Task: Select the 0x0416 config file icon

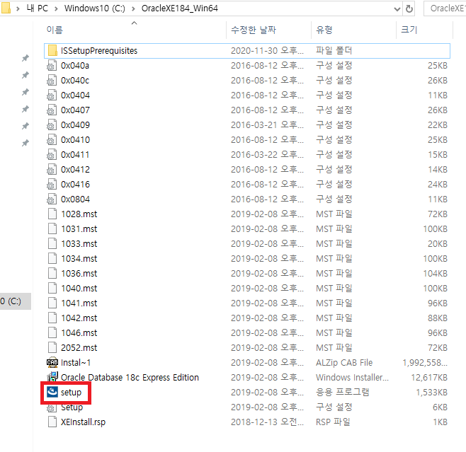Action: 52,184
